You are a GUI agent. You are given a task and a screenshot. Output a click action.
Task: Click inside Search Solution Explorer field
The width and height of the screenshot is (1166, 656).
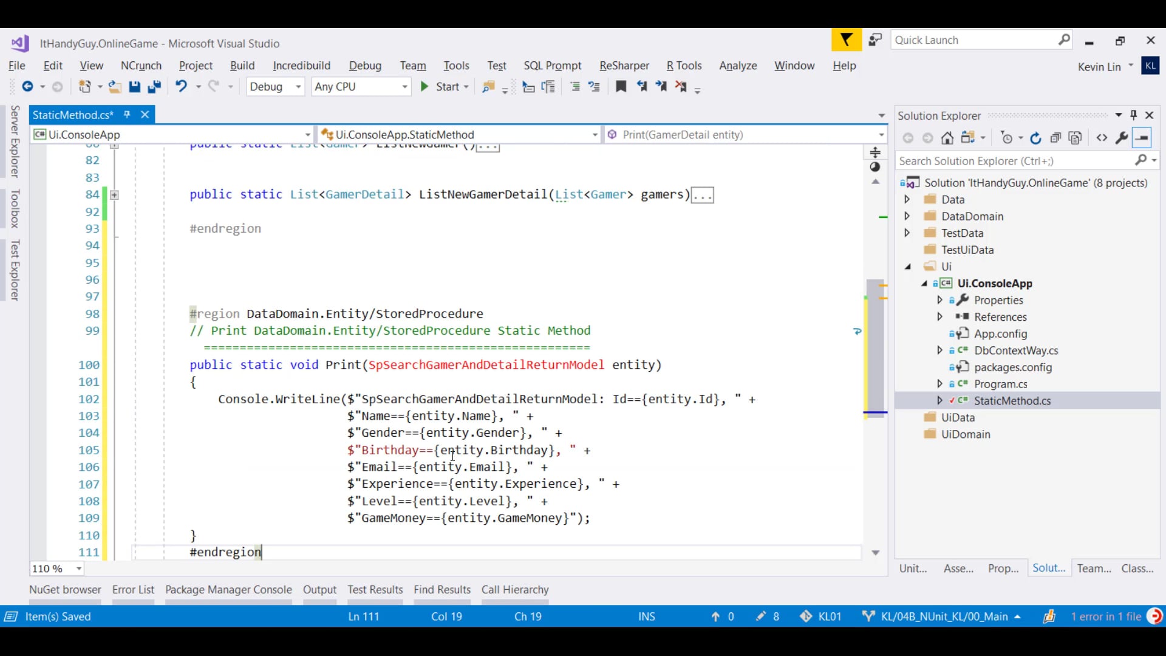(x=1014, y=161)
